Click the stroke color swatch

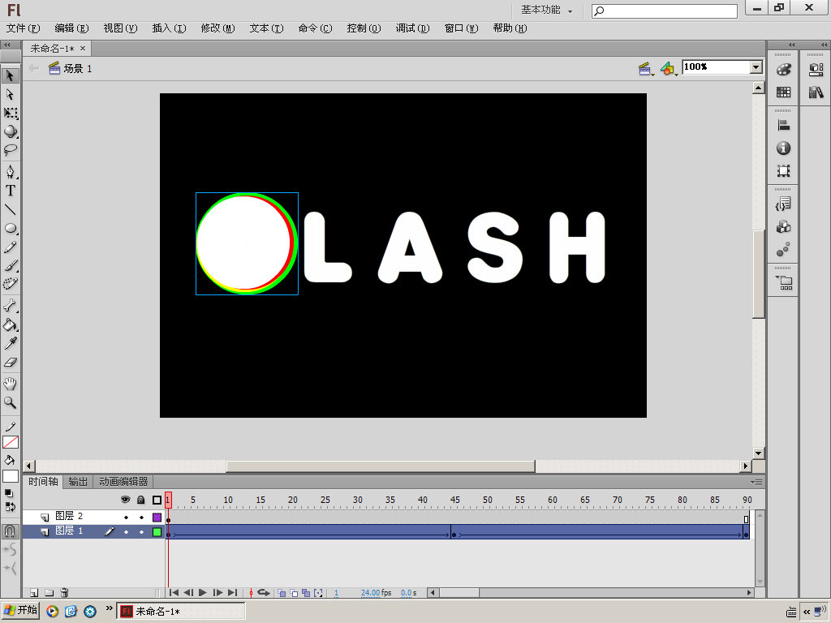tap(11, 442)
